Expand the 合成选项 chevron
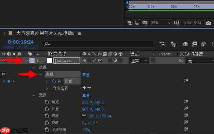 (x=47, y=88)
